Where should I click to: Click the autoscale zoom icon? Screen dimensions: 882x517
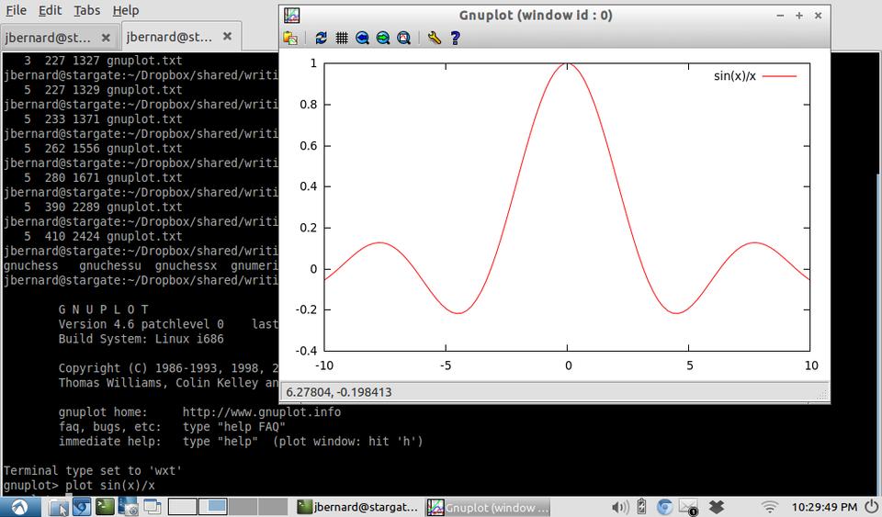pos(403,38)
